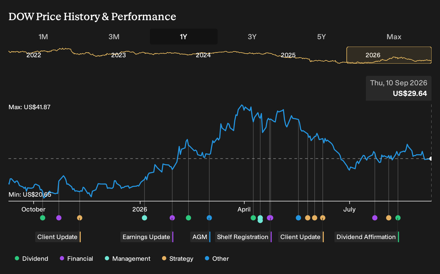Click the October axis label

33,209
